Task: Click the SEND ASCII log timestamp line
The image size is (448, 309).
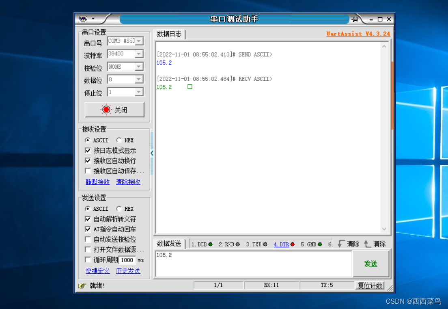Action: click(215, 54)
